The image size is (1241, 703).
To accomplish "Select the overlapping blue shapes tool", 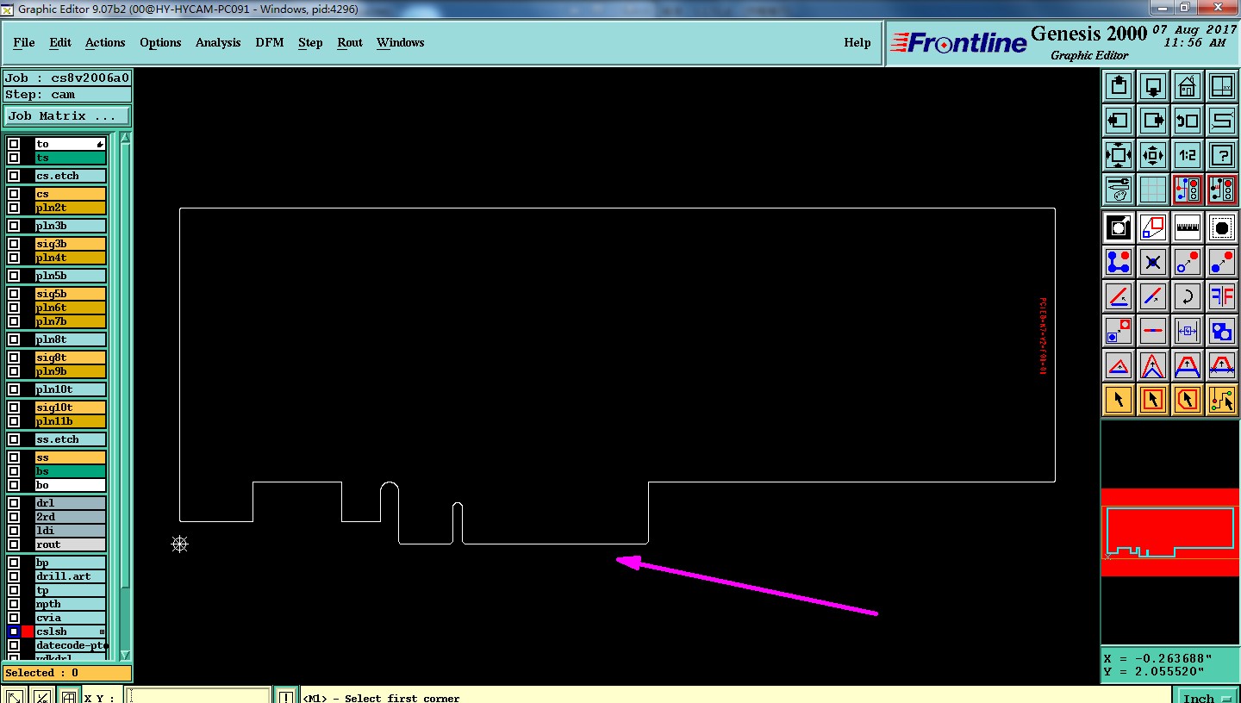I will (1222, 331).
